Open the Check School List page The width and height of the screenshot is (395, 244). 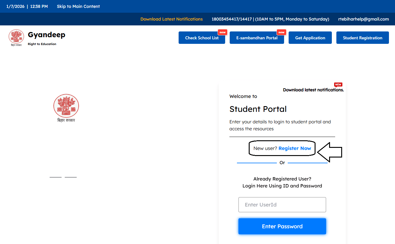[x=202, y=37]
